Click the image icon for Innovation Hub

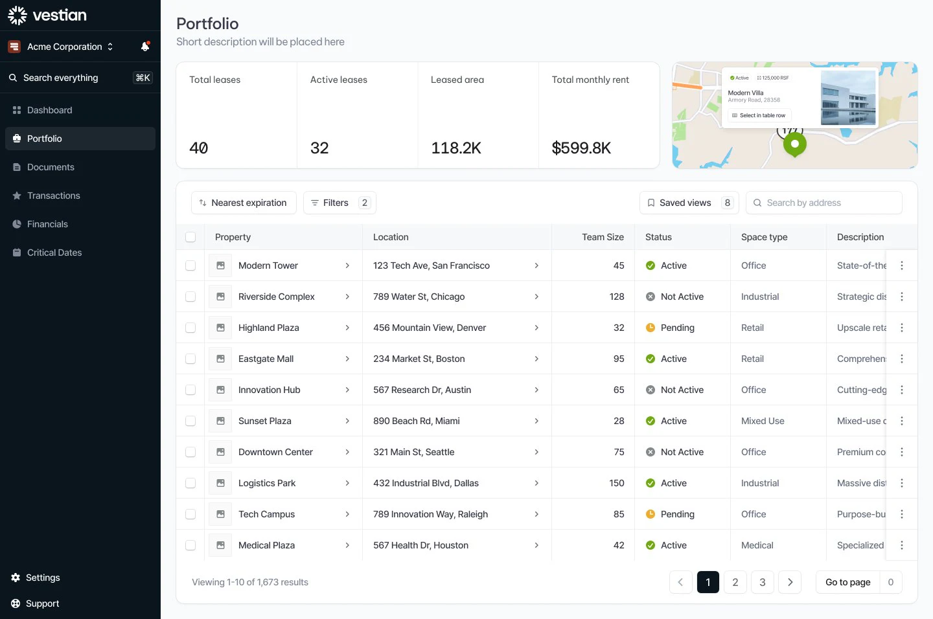(x=220, y=390)
